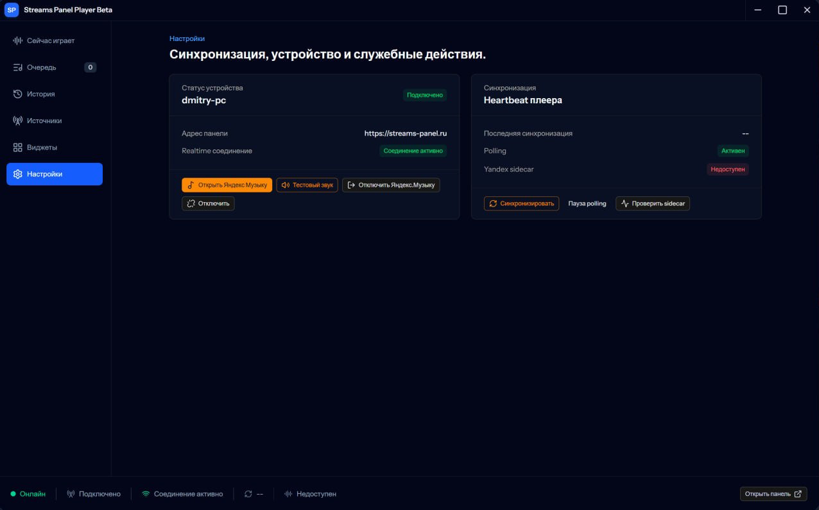819x510 pixels.
Task: Click the История clock icon in sidebar
Action: tap(18, 94)
